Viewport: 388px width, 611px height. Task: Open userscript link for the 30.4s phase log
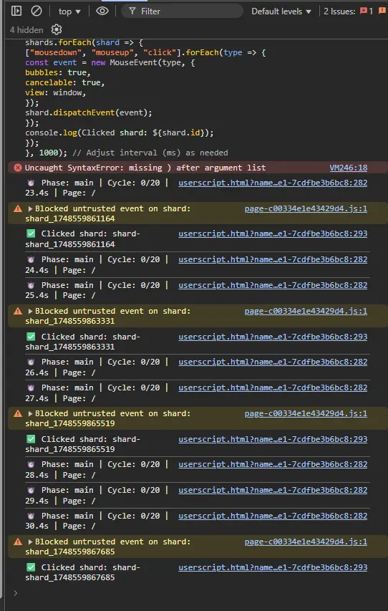click(273, 516)
